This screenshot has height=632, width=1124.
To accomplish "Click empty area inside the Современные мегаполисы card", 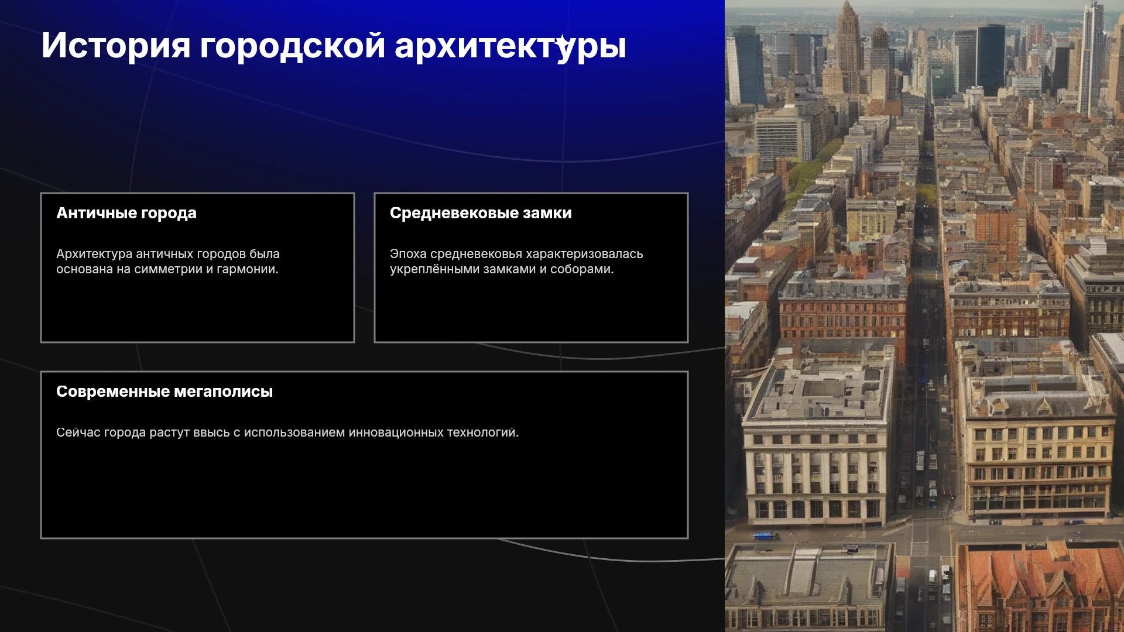I will coord(364,492).
